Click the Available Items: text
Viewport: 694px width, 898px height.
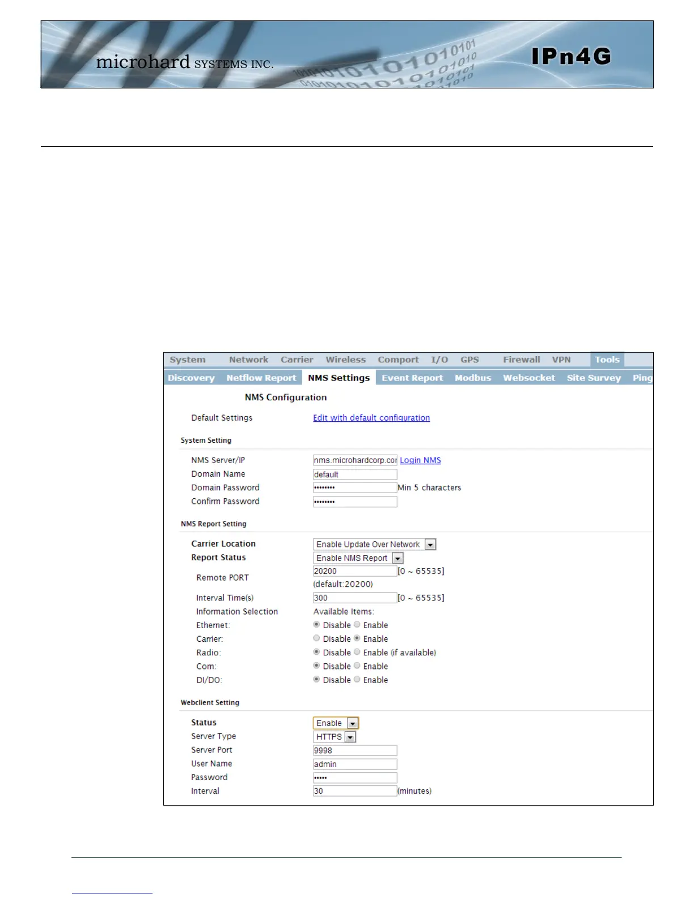coord(344,612)
